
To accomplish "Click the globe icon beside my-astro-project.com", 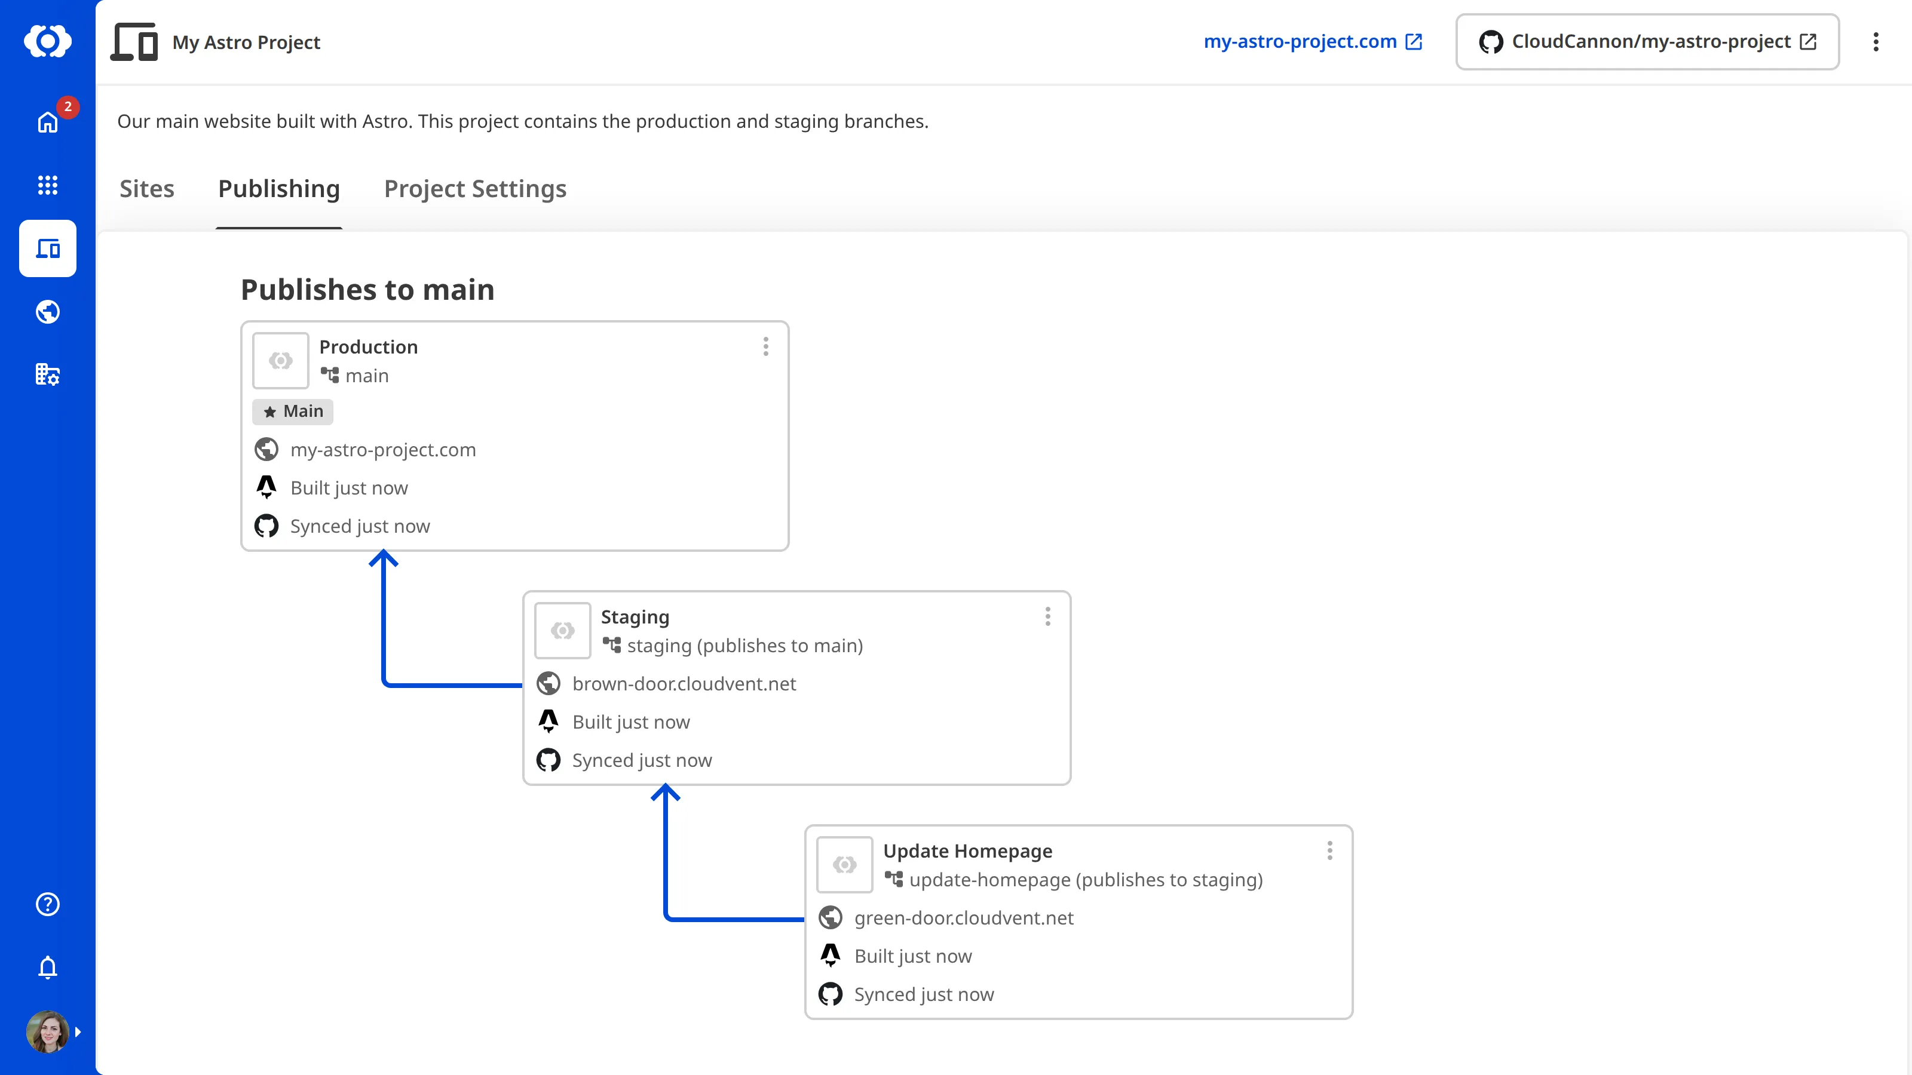I will (266, 450).
